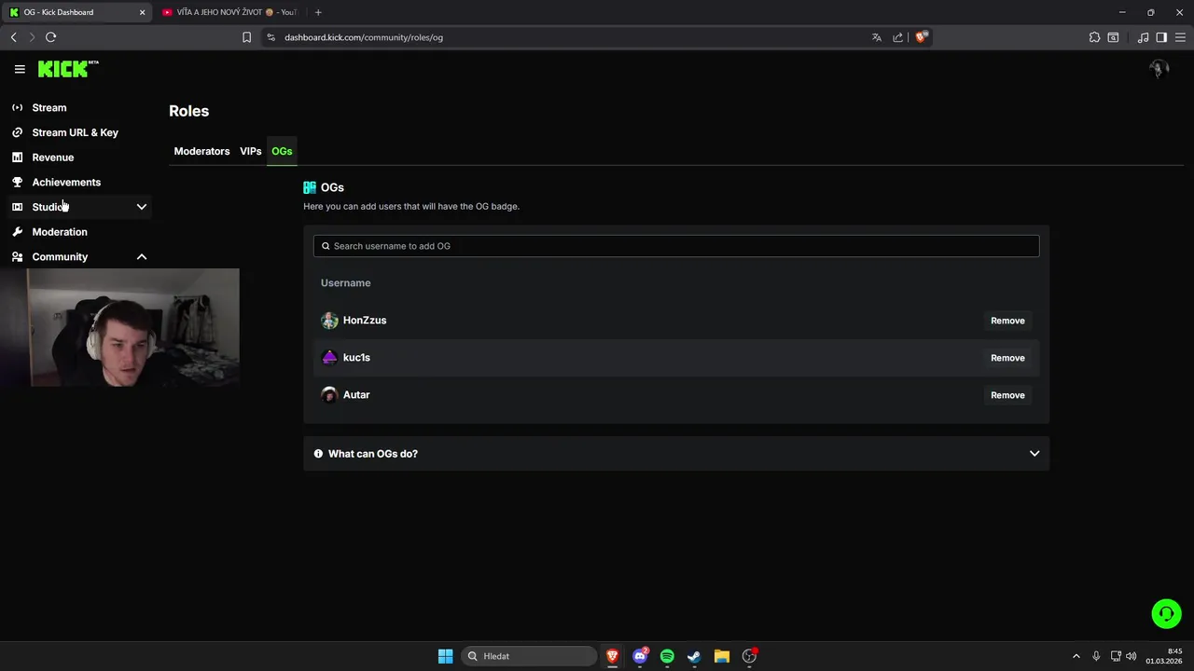
Task: Open Stream URL & Key page
Action: (76, 132)
